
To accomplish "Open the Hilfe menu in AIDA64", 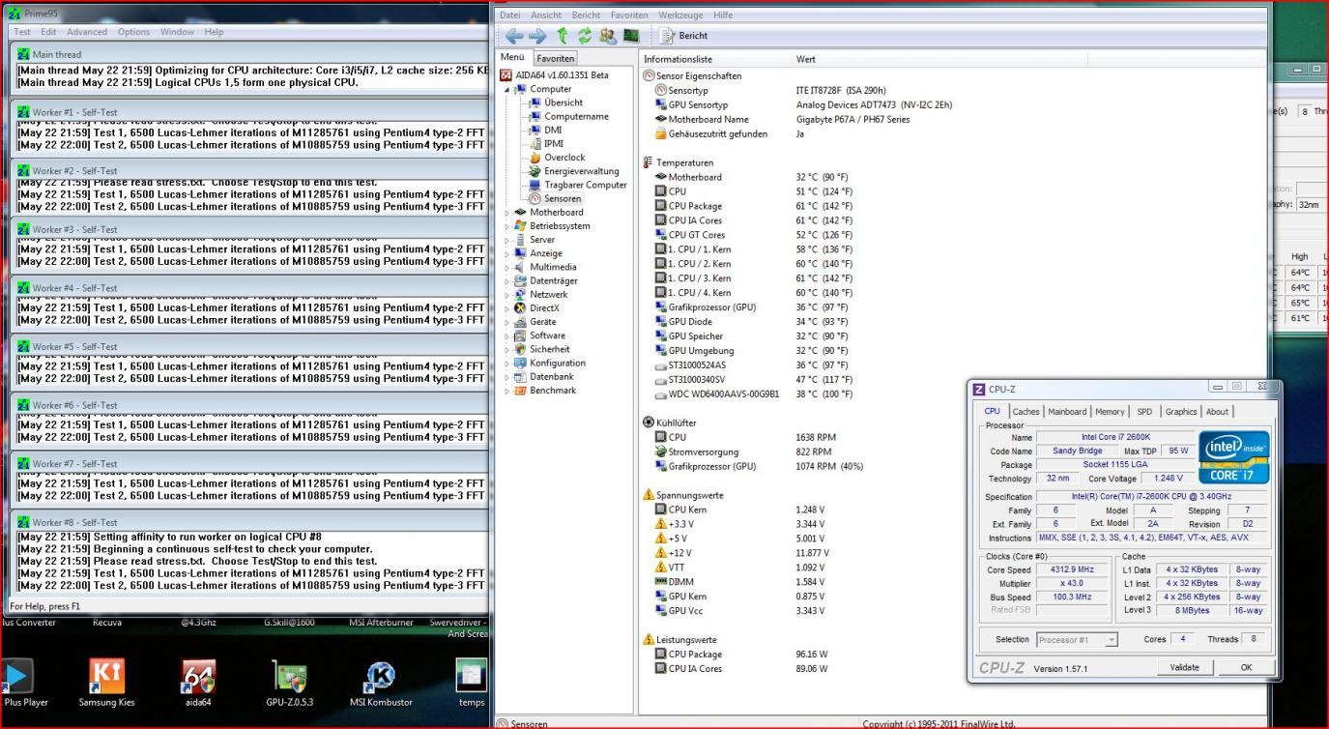I will [723, 15].
